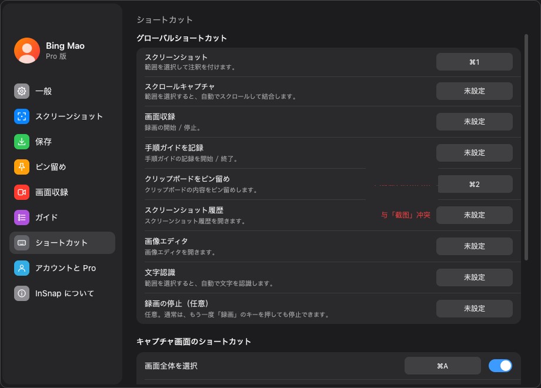Set the 画面収録 shortcut button
This screenshot has width=541, height=388.
point(475,122)
